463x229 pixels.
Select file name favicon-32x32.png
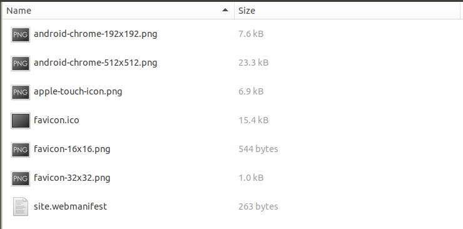(72, 178)
